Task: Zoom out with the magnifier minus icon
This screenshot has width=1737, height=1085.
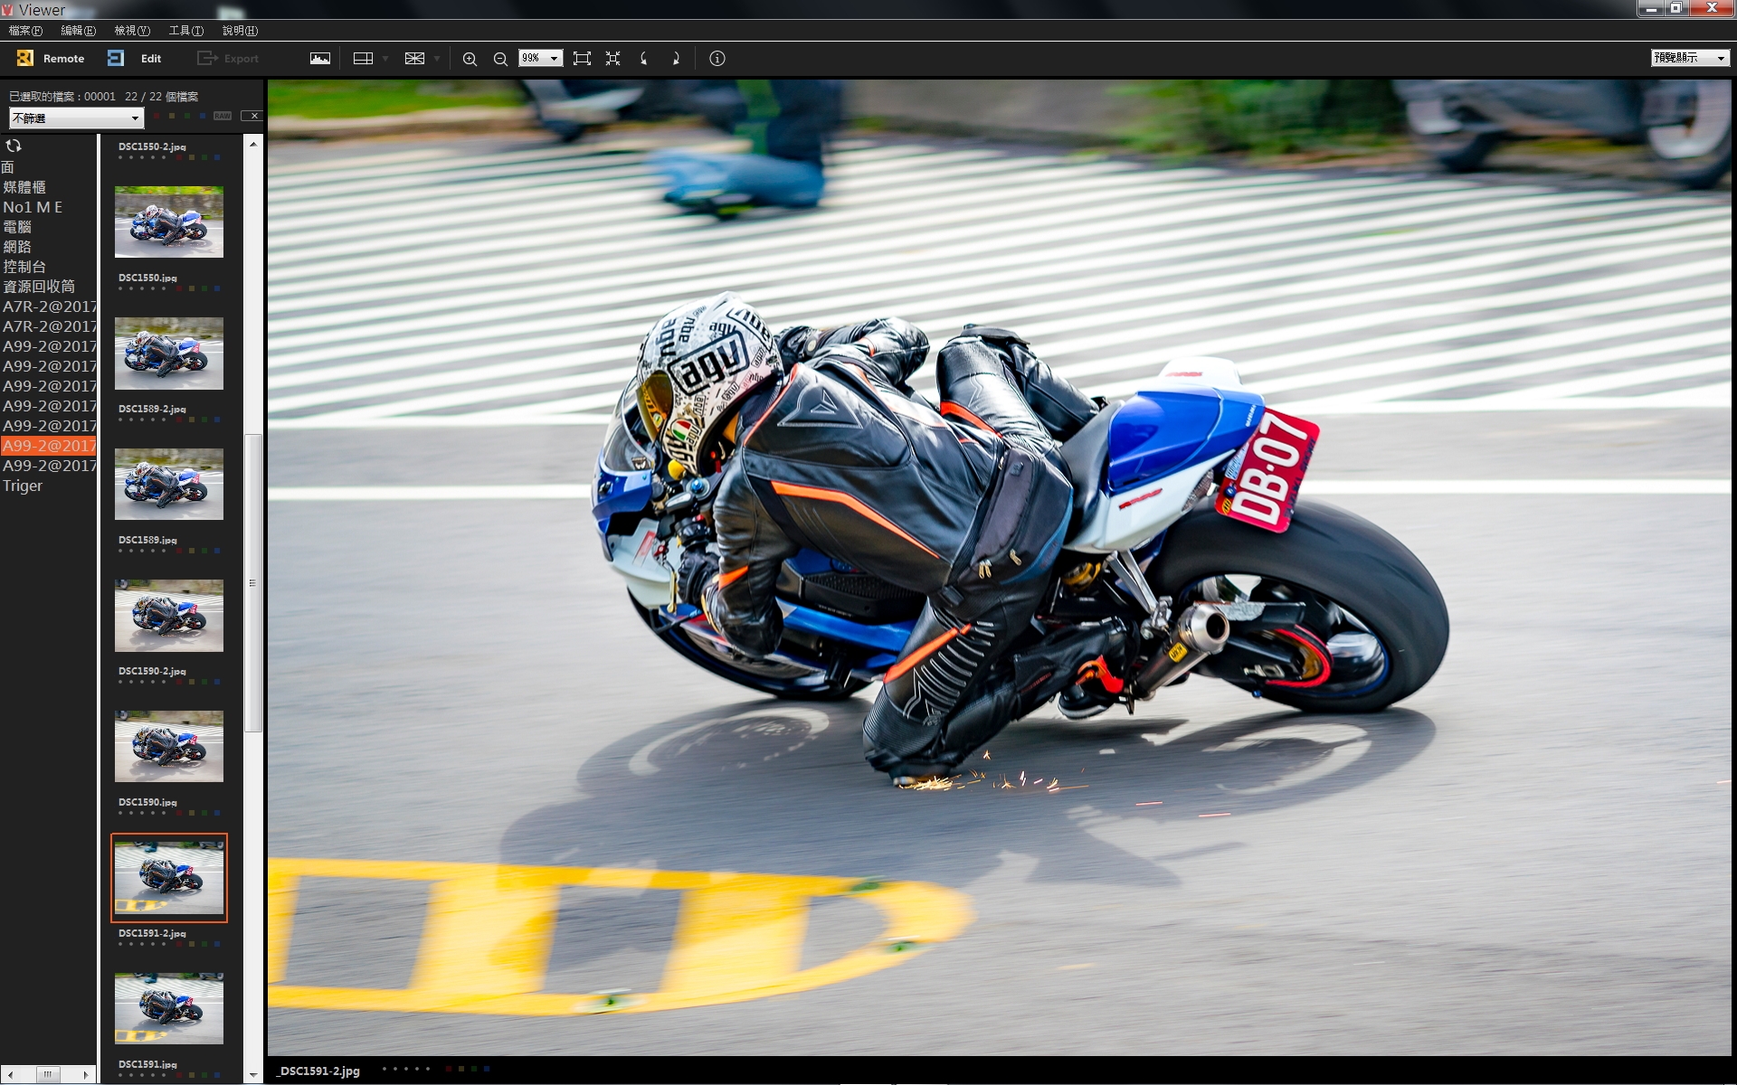Action: click(x=500, y=59)
